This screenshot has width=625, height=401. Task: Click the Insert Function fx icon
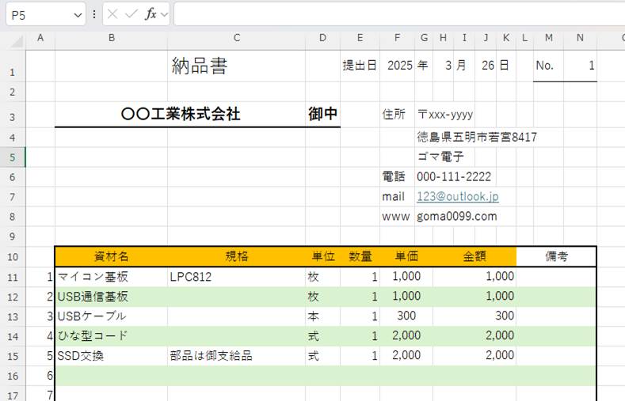pyautogui.click(x=151, y=14)
